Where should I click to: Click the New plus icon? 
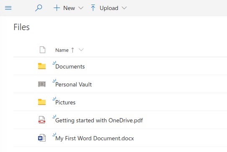(57, 8)
